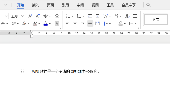This screenshot has height=105, width=170.
Task: Toggle justify alignment
Action: (90, 23)
